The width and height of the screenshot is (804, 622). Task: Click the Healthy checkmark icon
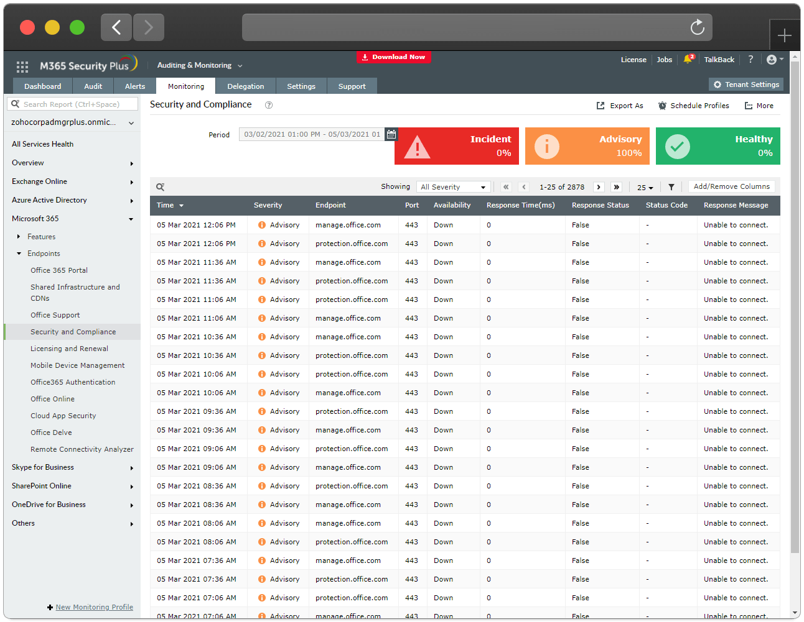tap(678, 147)
